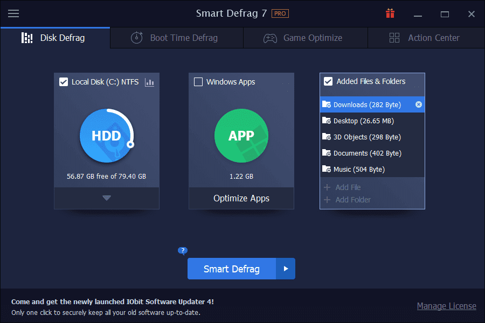Click the plus icon beside Add File

pos(327,187)
